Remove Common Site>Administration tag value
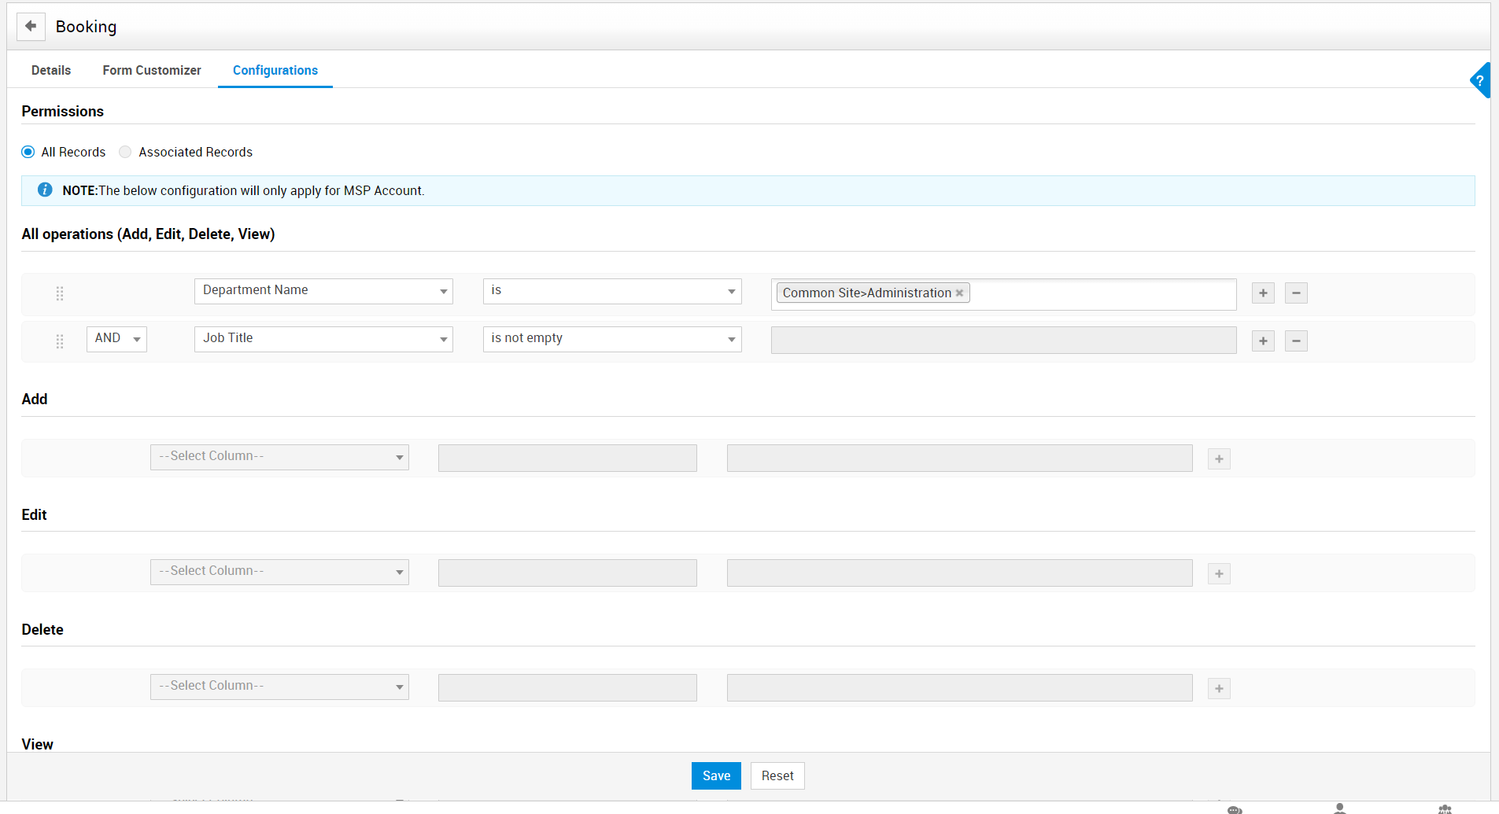The width and height of the screenshot is (1499, 814). (960, 293)
